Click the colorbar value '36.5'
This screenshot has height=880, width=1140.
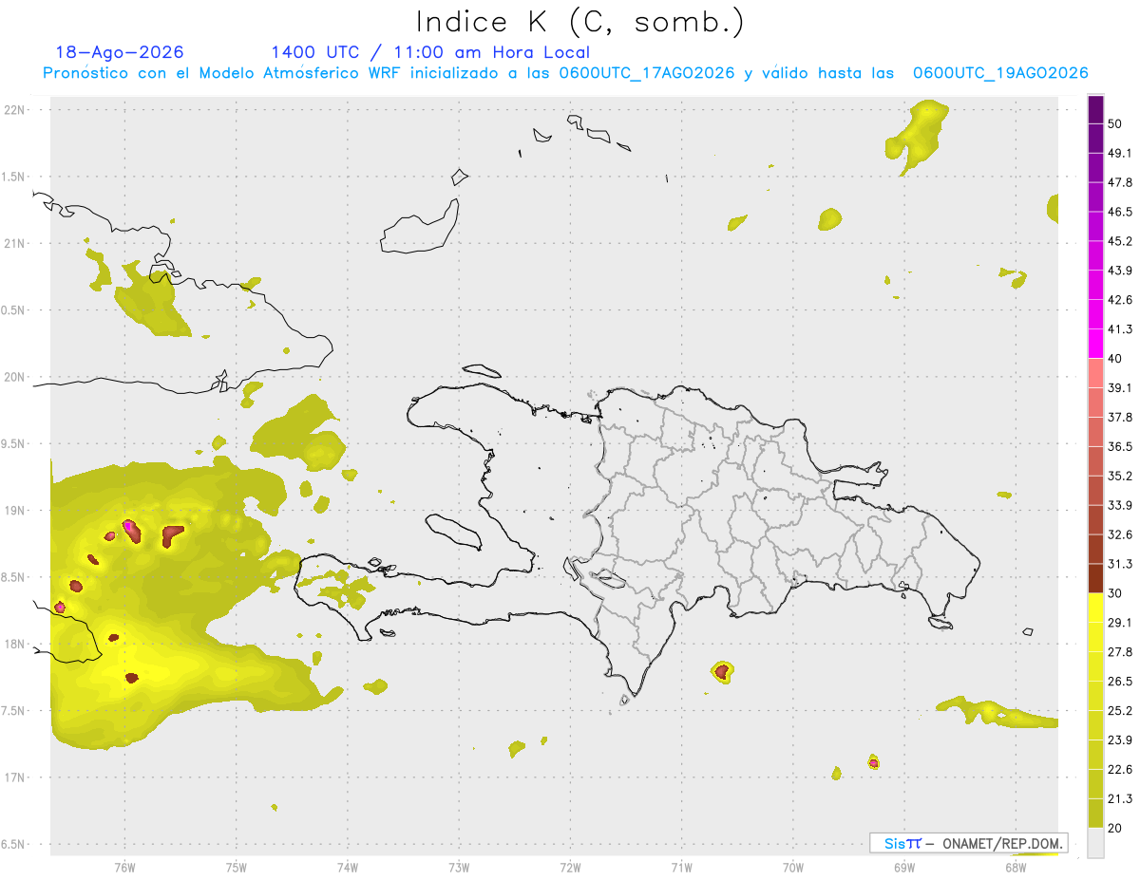pos(1120,446)
